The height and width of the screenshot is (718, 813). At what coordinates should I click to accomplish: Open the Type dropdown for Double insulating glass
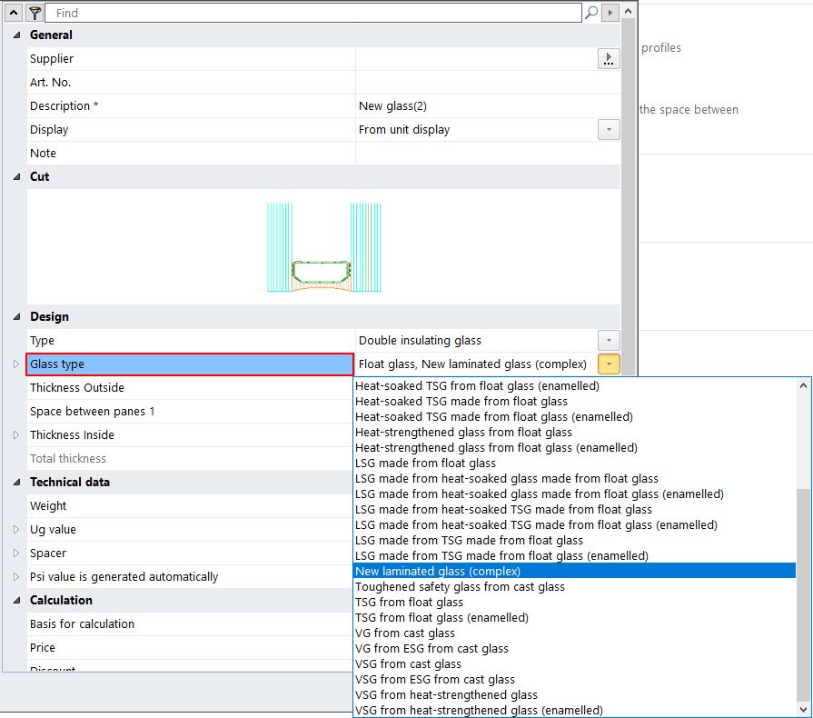click(608, 341)
